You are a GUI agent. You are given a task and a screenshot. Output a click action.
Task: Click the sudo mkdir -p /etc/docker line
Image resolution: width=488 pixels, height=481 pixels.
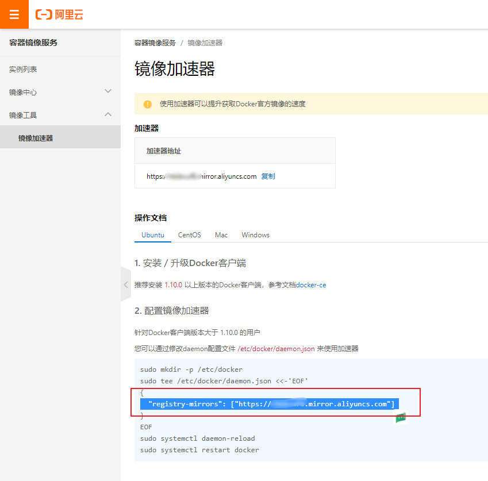[x=191, y=370]
